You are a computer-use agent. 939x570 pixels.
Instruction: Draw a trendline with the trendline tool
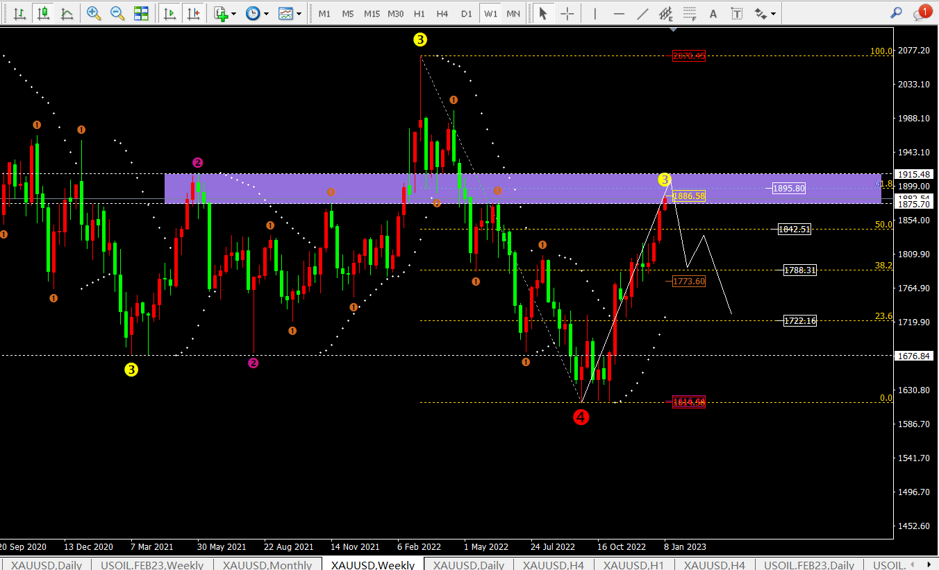(642, 13)
